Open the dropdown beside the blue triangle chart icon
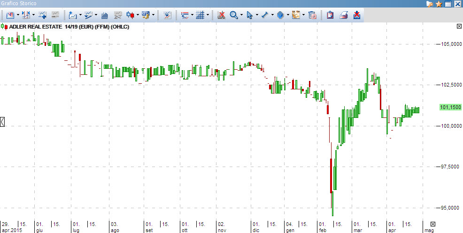Image resolution: width=463 pixels, height=233 pixels. [x=96, y=15]
